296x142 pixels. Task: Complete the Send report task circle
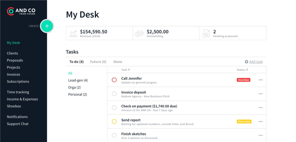[x=114, y=122]
